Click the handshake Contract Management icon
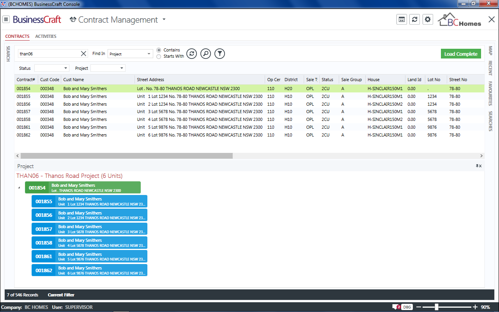Screen dimensions: 499x312 pos(73,20)
